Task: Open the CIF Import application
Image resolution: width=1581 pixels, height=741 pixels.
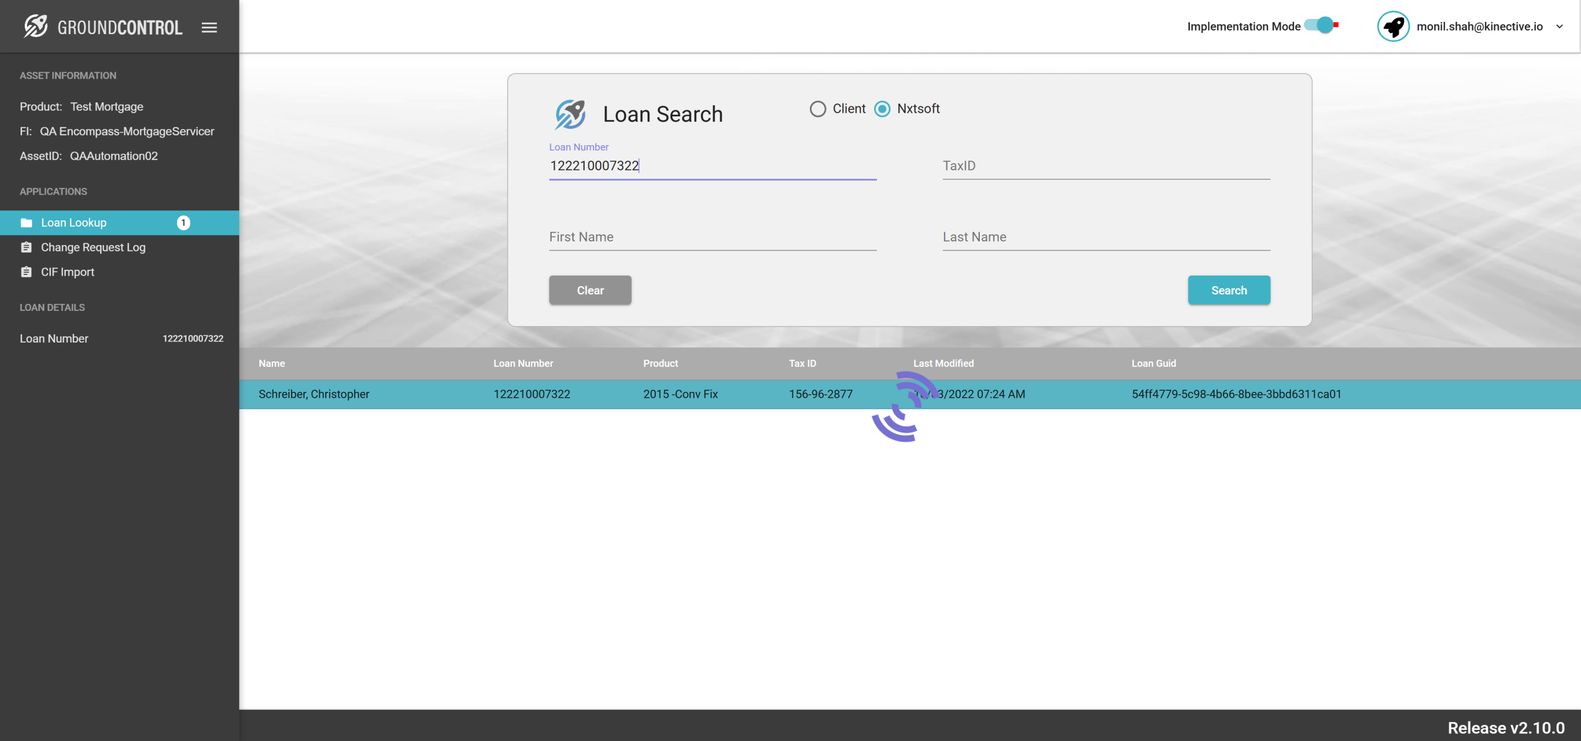Action: pyautogui.click(x=68, y=271)
